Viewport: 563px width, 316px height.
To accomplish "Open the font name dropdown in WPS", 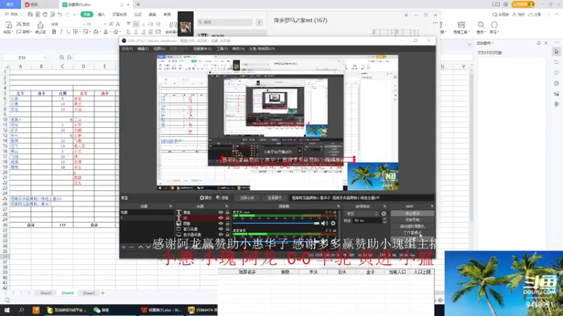I will coord(84,24).
